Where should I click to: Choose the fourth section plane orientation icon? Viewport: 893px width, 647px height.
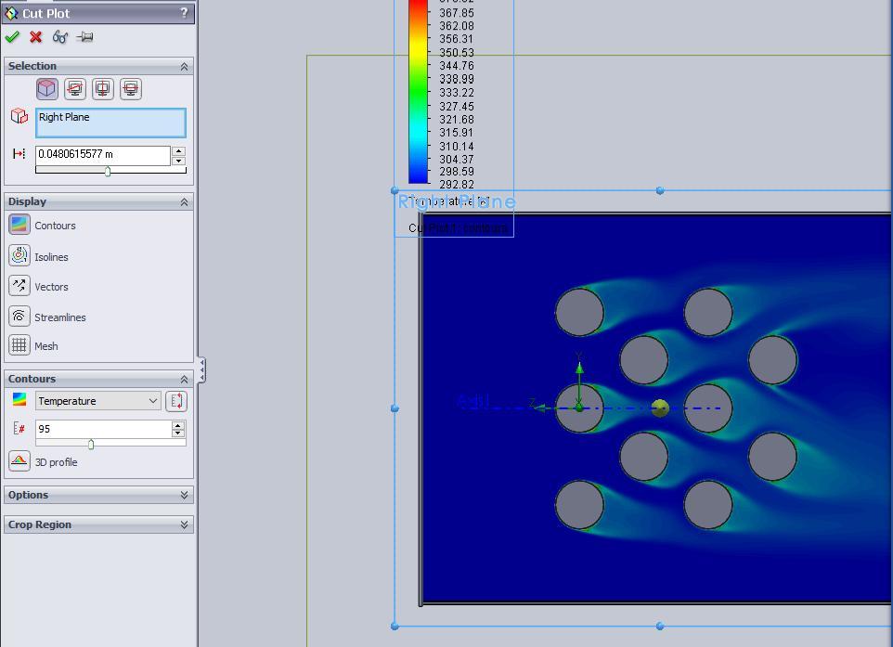tap(130, 89)
